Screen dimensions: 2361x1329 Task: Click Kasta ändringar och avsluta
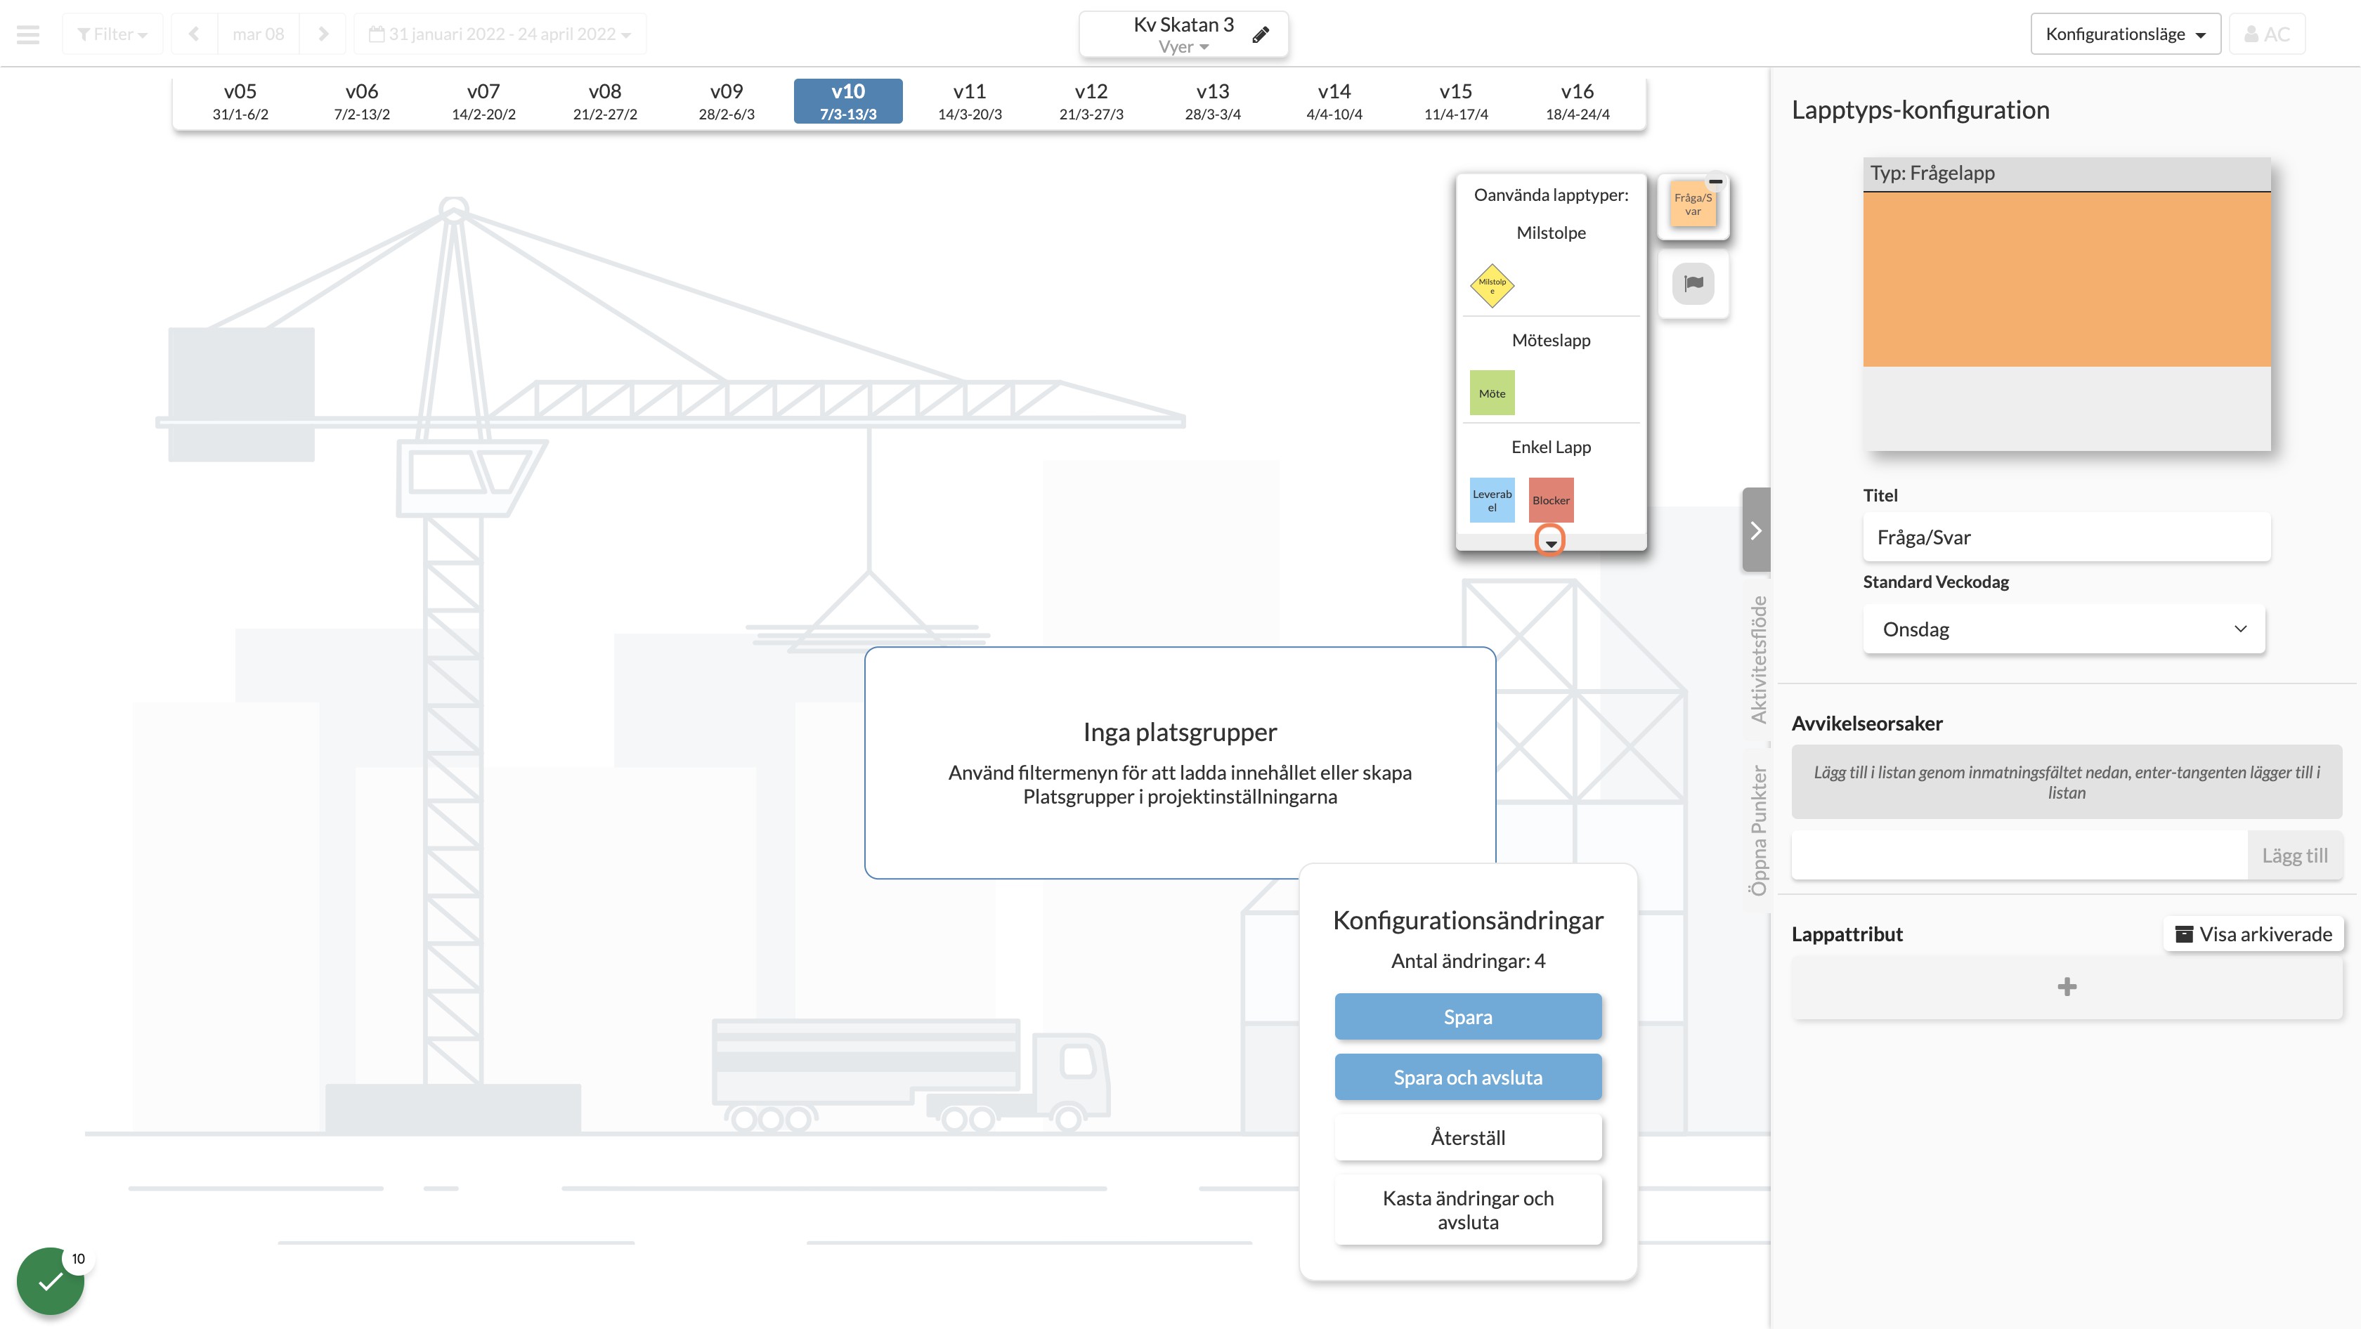[x=1467, y=1210]
